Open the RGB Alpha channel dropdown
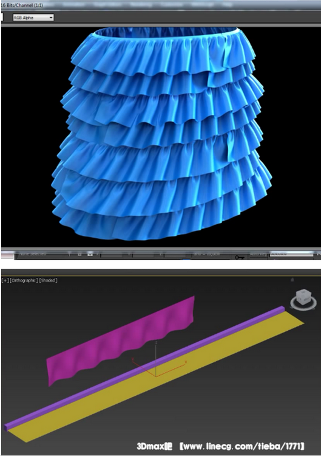 pyautogui.click(x=33, y=18)
